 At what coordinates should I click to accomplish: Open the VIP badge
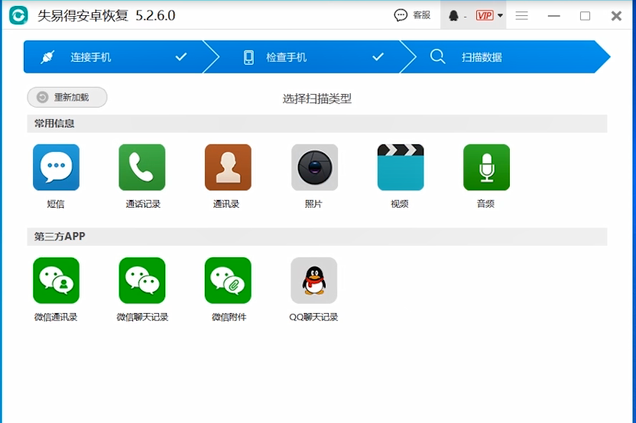[x=485, y=16]
